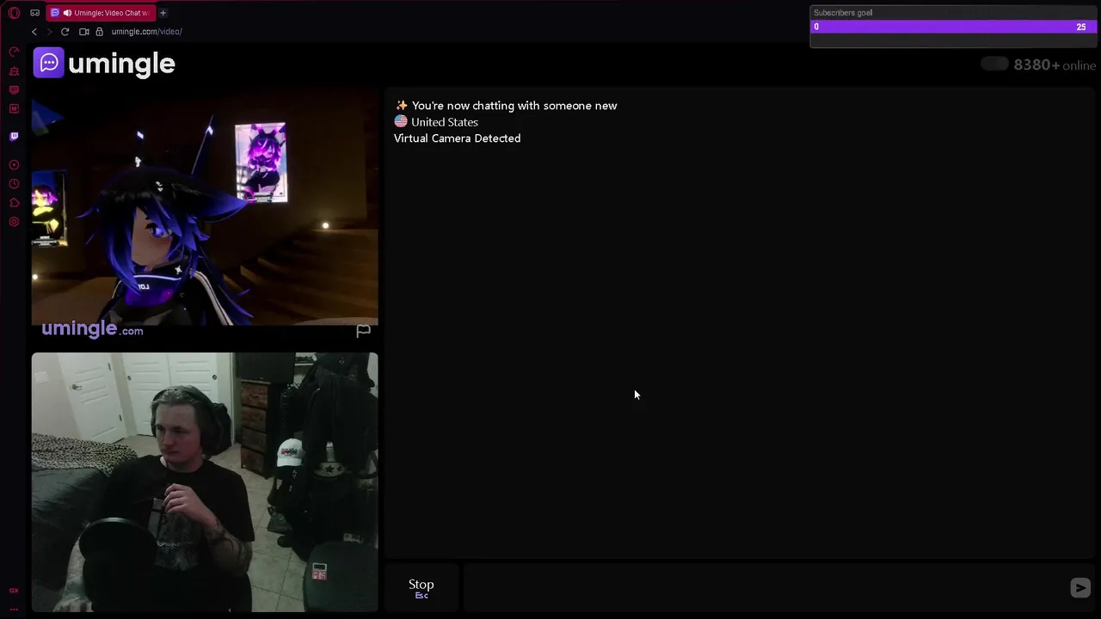Mute the tab via its speaker icon
The width and height of the screenshot is (1101, 619).
tap(66, 13)
